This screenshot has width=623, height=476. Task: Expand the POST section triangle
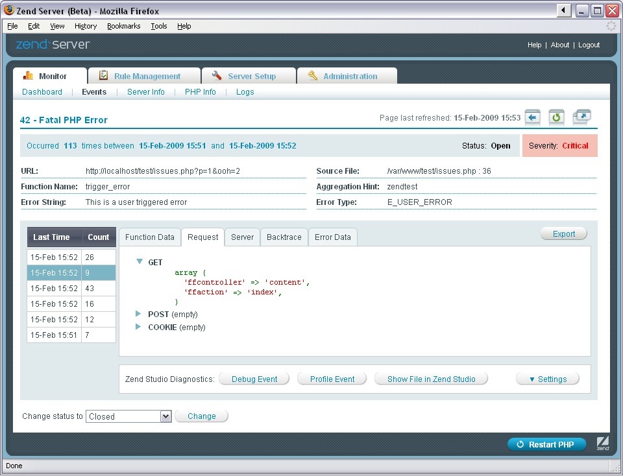click(138, 314)
